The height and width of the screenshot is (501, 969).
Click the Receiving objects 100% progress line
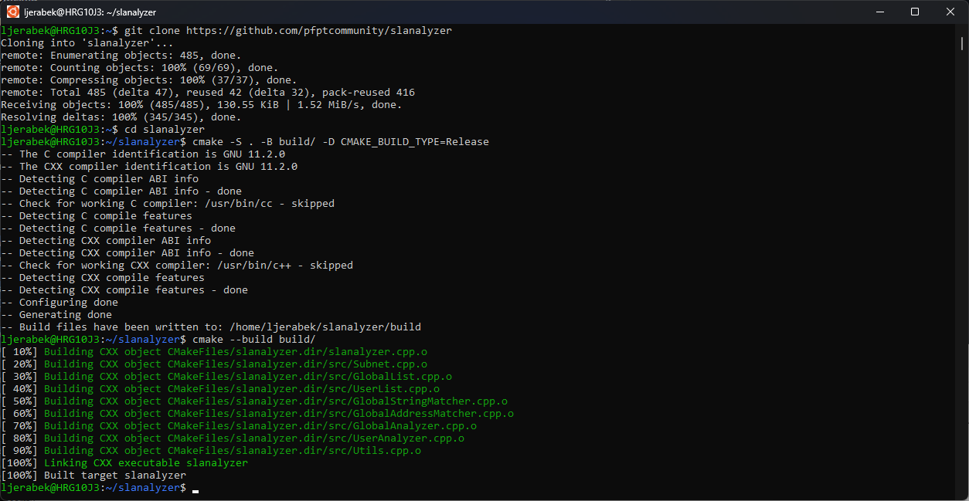[201, 104]
